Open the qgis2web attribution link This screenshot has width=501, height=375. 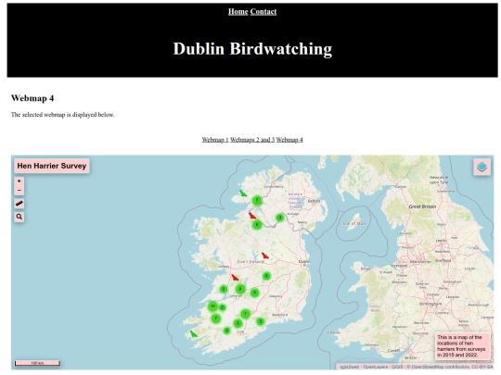[349, 367]
